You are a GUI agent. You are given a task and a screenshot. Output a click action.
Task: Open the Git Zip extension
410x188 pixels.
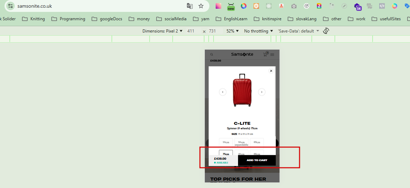369,6
